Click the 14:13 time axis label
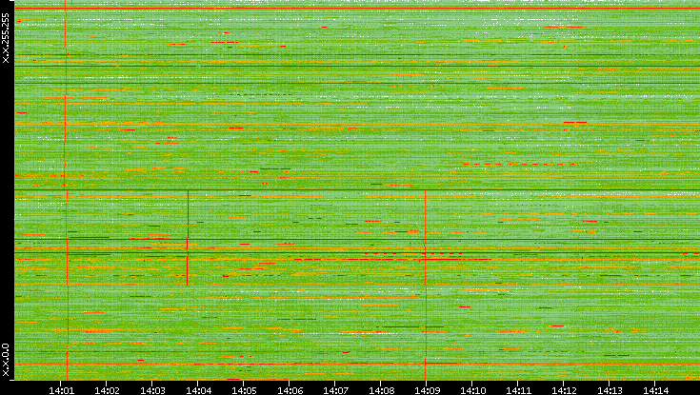700x395 pixels. pos(610,390)
